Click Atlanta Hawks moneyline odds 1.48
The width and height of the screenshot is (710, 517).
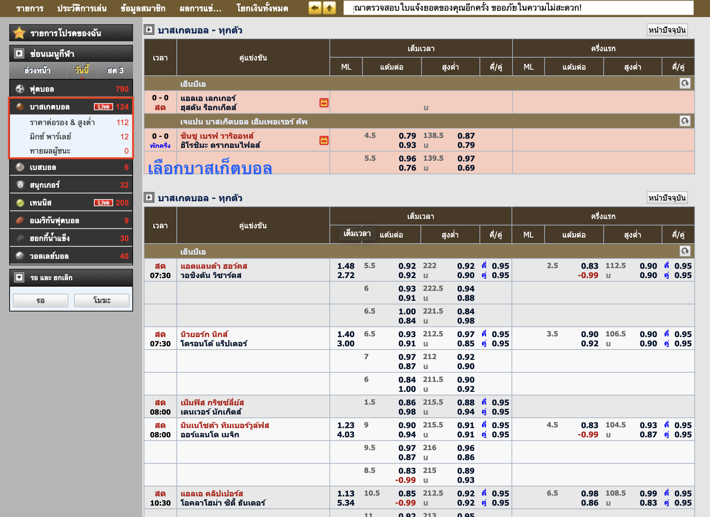pos(345,266)
